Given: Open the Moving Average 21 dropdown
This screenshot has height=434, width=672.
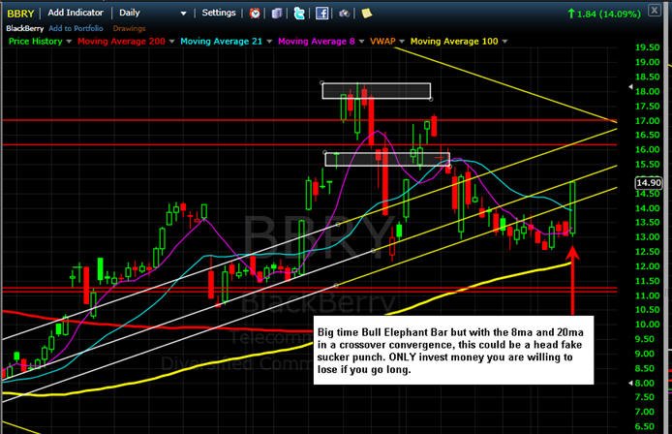Looking at the screenshot, I should 269,42.
